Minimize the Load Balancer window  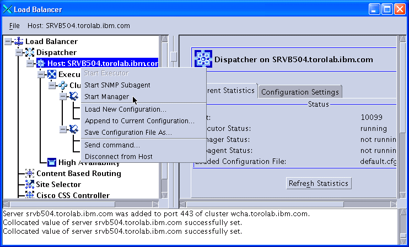pos(374,9)
